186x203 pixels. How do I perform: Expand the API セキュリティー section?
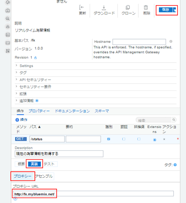point(96,80)
